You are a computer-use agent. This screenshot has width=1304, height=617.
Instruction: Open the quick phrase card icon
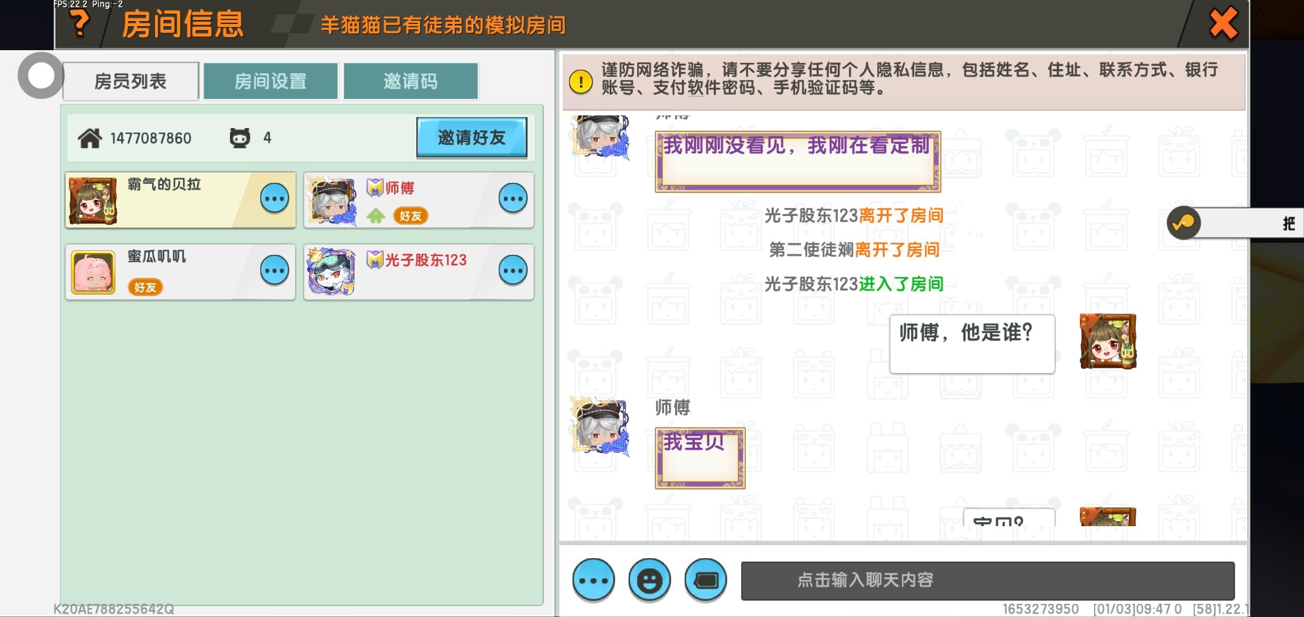pos(706,580)
